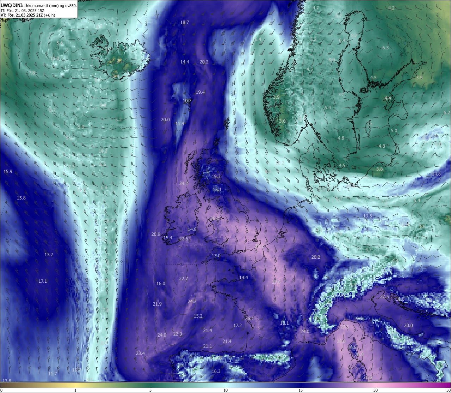This screenshot has height=393, width=451.
Task: Click the color scale tick label 5
Action: [150, 390]
